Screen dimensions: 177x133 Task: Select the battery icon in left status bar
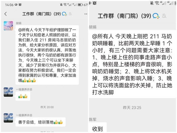[x=80, y=5]
